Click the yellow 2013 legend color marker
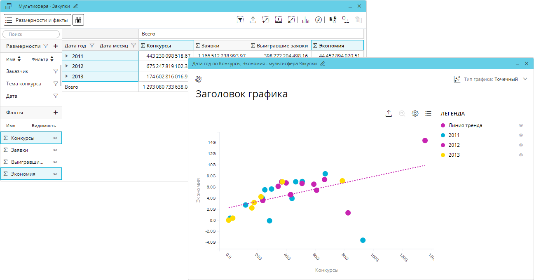534x280 pixels. pos(443,155)
